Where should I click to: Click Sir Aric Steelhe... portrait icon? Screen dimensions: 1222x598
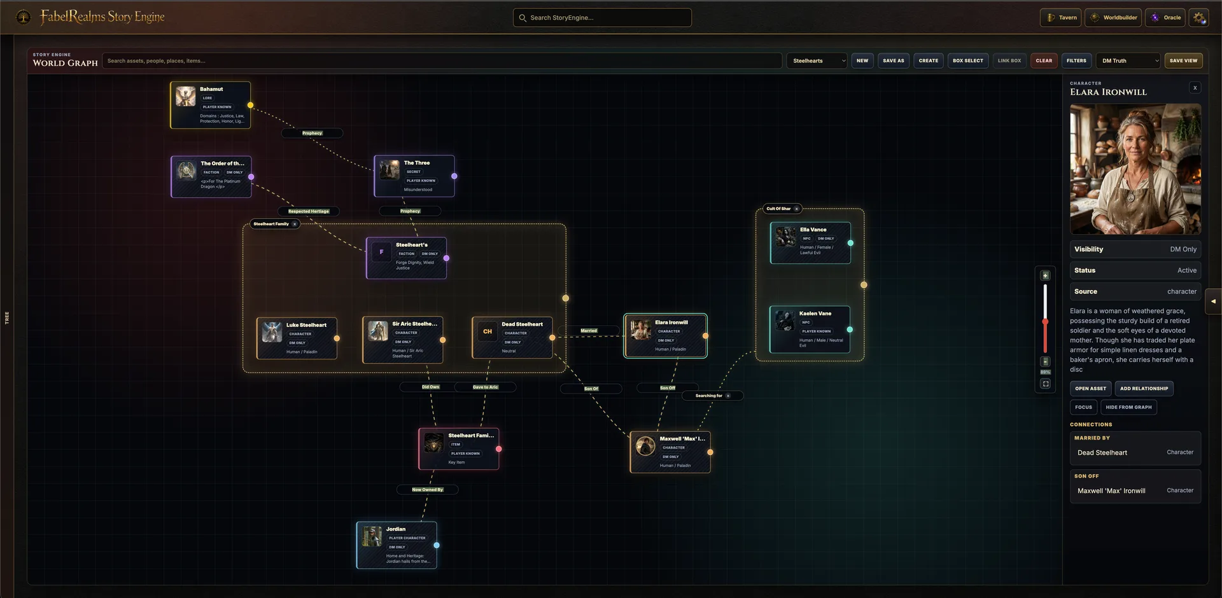[x=378, y=331]
